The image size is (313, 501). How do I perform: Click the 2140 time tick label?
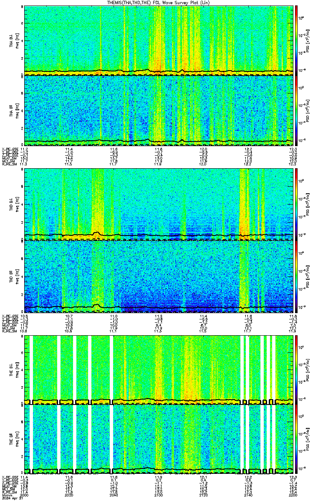click(x=248, y=496)
